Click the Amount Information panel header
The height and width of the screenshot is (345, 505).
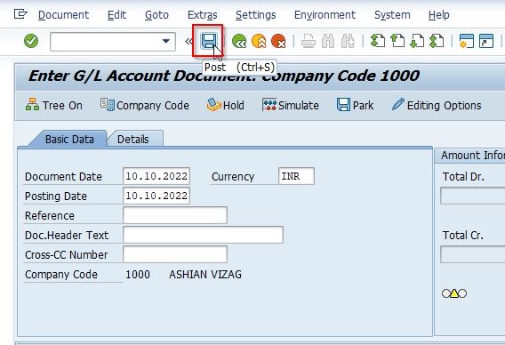471,156
